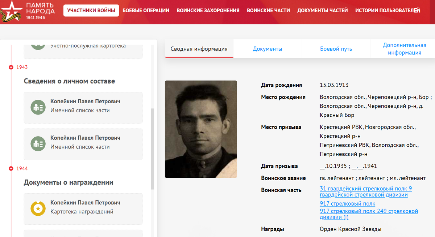Select the 1944 timeline marker
This screenshot has height=237, width=435.
[11, 168]
